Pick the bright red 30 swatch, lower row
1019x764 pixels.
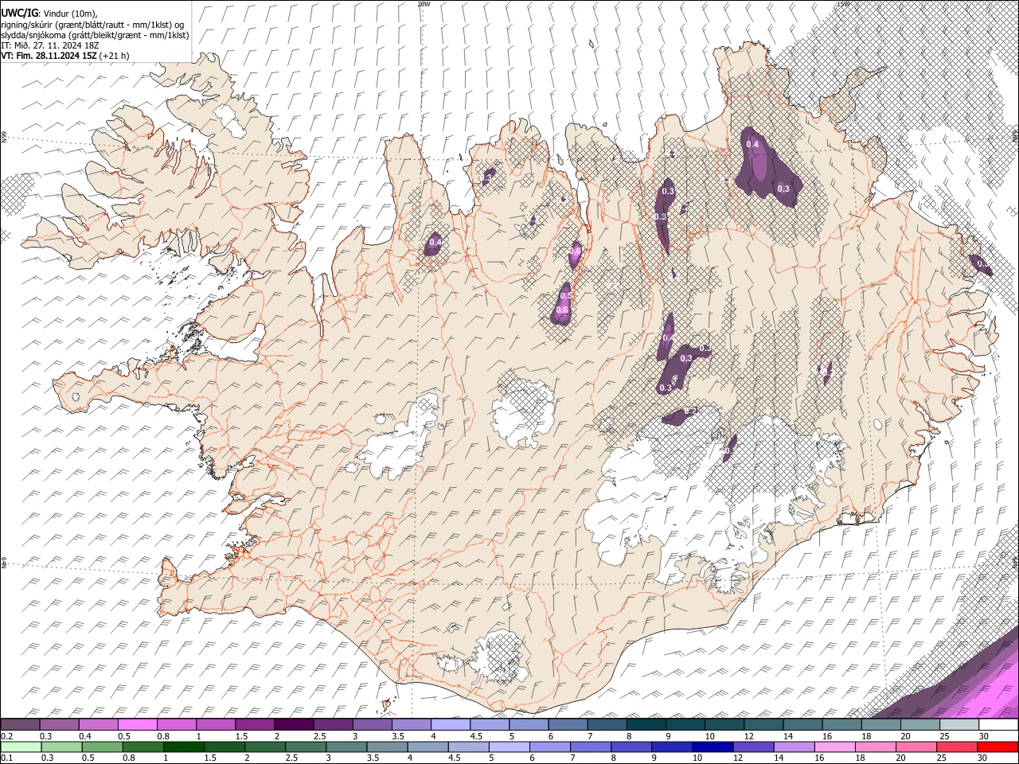998,746
